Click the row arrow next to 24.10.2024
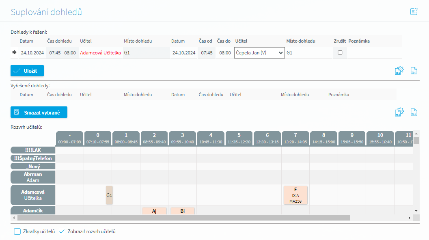 tap(15, 52)
